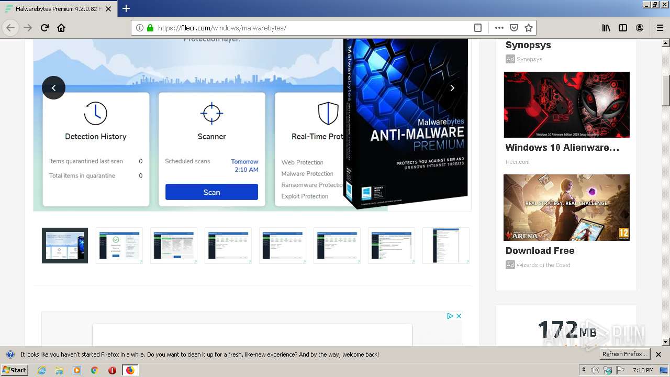Open Firefox account menu
The height and width of the screenshot is (377, 670).
640,28
